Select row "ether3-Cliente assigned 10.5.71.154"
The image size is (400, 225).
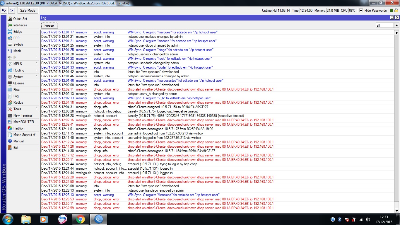pos(217,107)
